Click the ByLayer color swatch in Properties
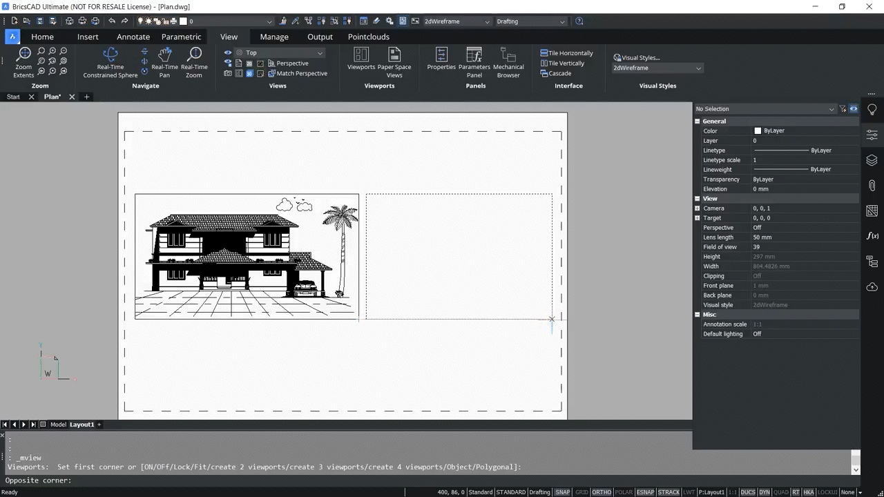This screenshot has height=497, width=884. click(x=758, y=130)
